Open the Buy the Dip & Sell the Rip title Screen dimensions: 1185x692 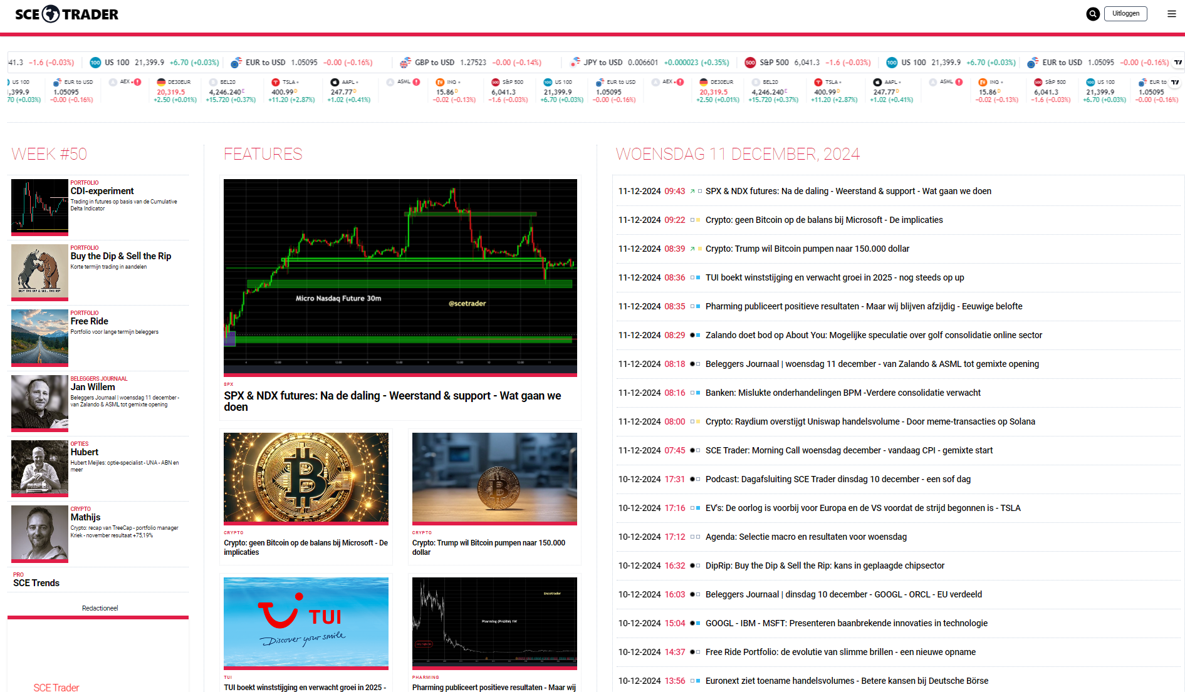121,256
